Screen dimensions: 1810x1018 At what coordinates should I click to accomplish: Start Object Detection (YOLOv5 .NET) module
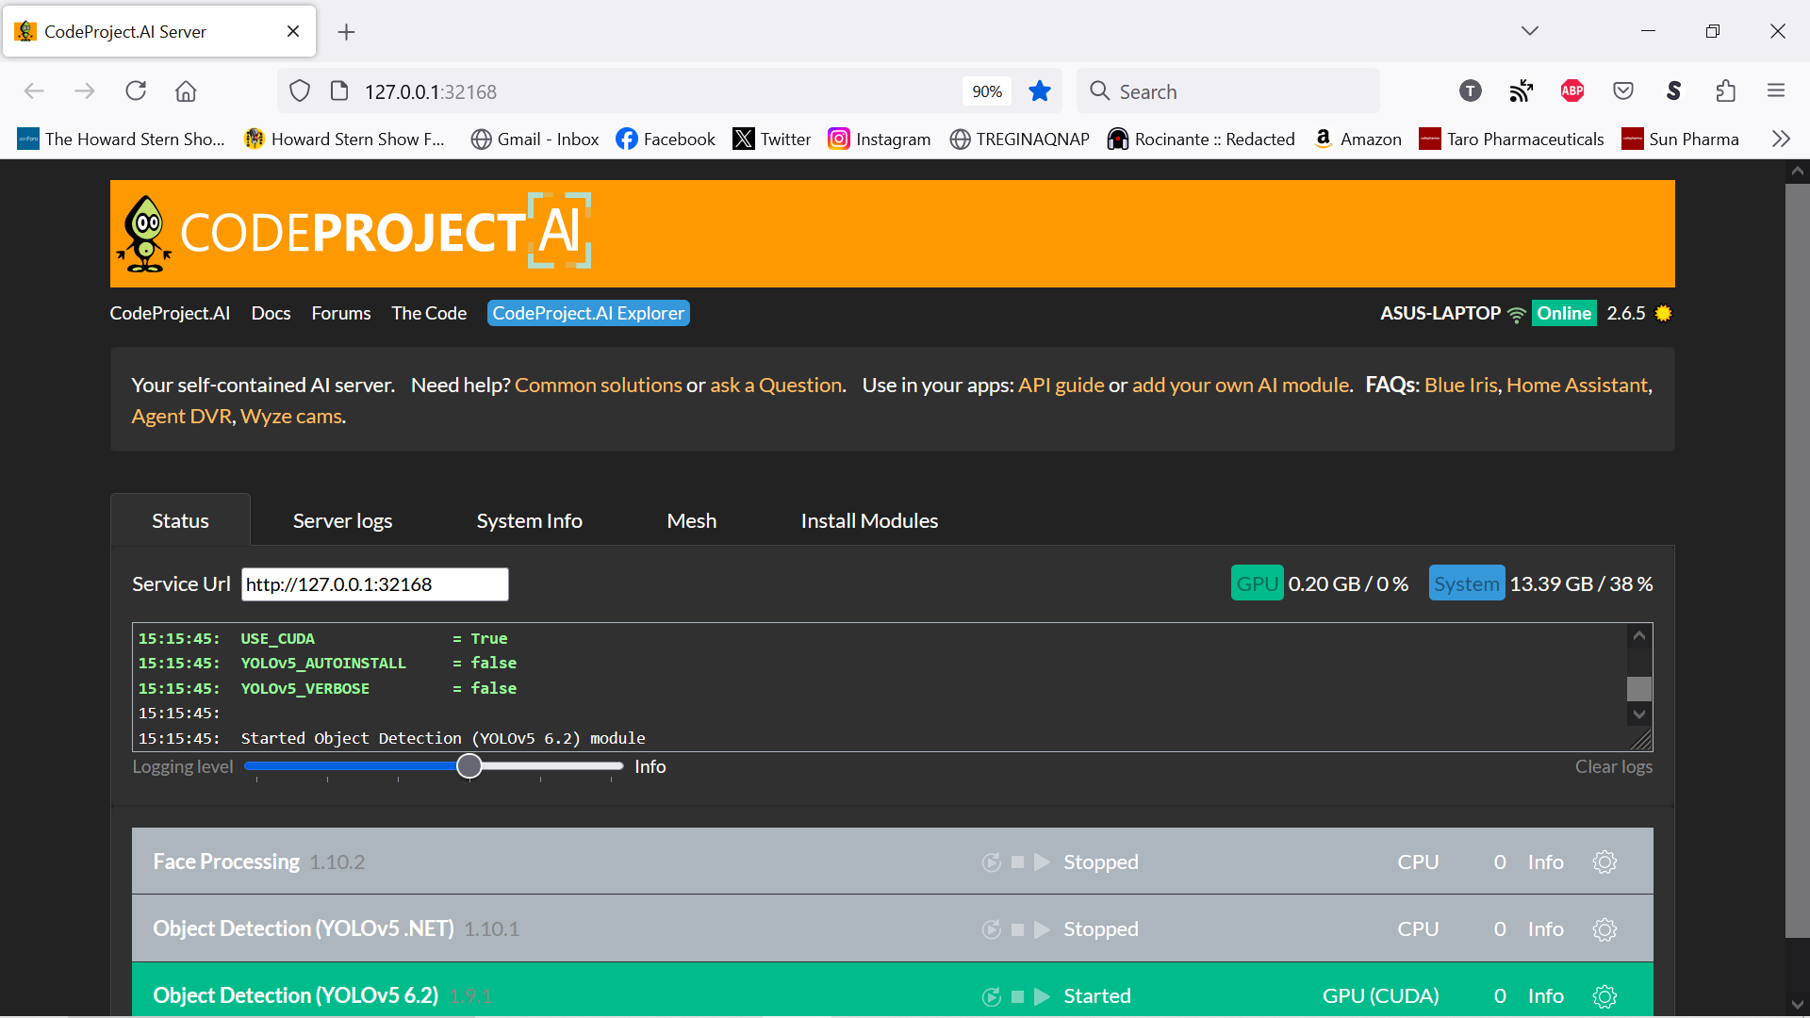point(1042,929)
